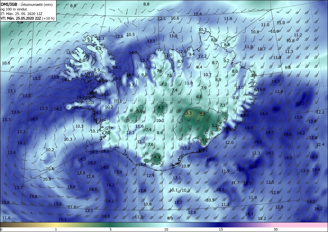This screenshot has height=232, width=328.
Task: Click the '12.5' value in the southeast sea
Action: (x=270, y=182)
